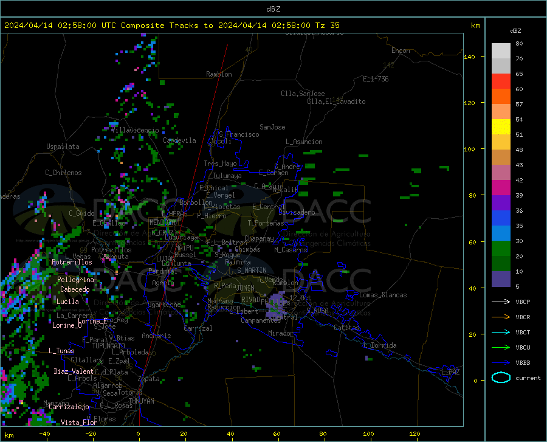Click the Tres_Mayo location label
The height and width of the screenshot is (442, 547).
[x=220, y=164]
